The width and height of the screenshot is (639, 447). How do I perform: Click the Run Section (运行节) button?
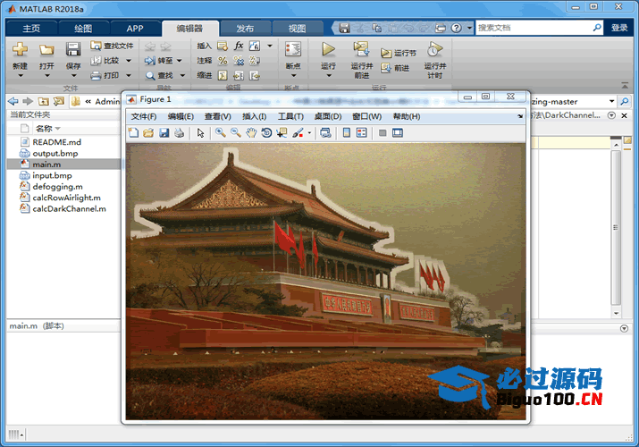399,53
